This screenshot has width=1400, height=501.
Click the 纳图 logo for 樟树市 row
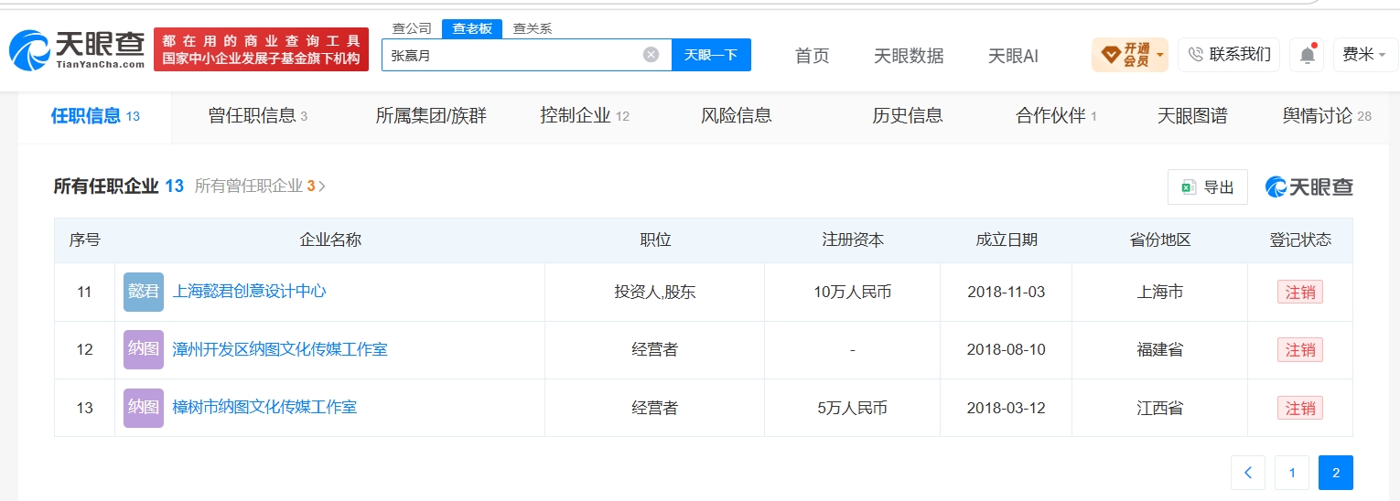coord(144,408)
